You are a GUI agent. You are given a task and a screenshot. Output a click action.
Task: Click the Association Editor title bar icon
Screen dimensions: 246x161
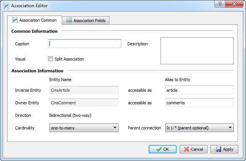[6, 6]
